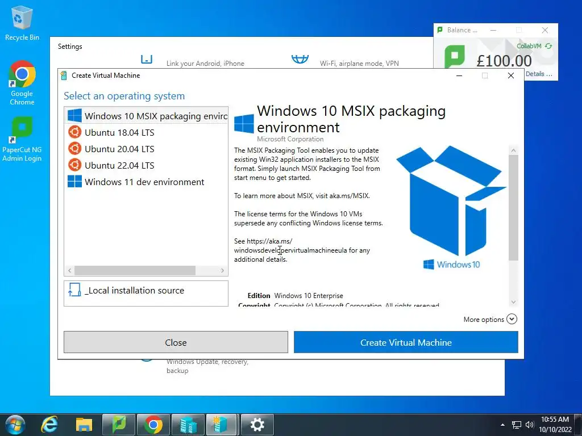This screenshot has width=582, height=436.
Task: Click network icon in system tray
Action: coord(516,425)
